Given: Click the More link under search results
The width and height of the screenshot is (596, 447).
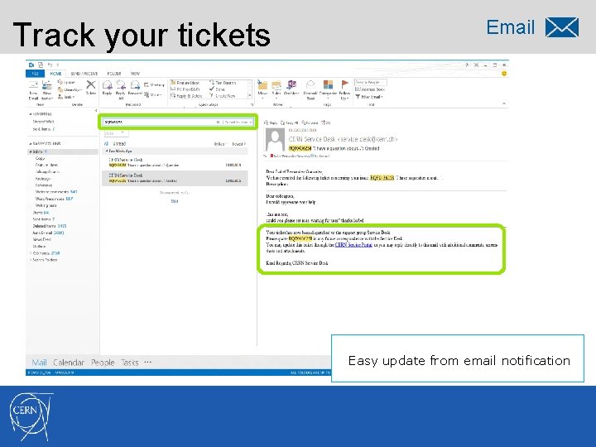Looking at the screenshot, I should click(175, 201).
